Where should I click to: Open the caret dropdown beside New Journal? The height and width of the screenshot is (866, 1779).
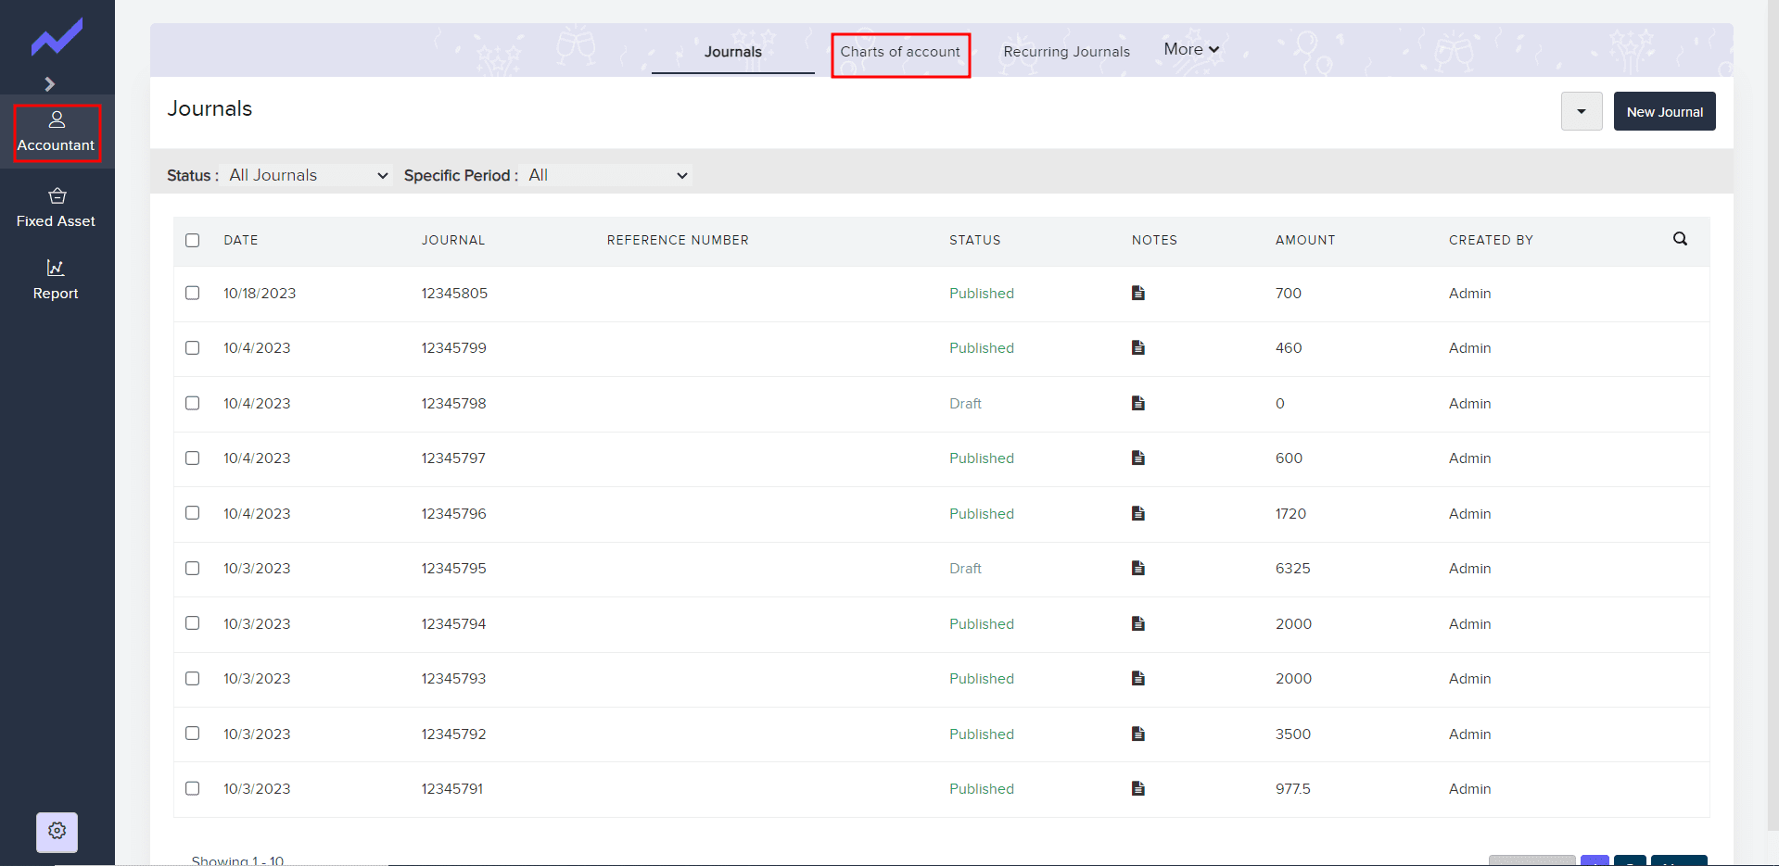pyautogui.click(x=1582, y=112)
